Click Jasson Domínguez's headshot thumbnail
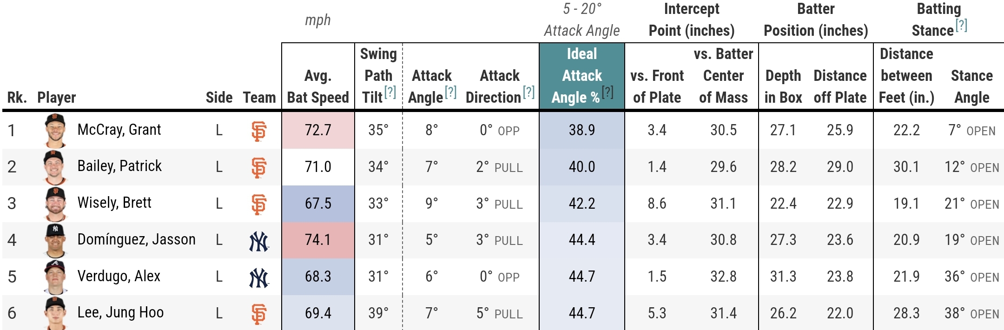The height and width of the screenshot is (330, 1004). coord(55,240)
